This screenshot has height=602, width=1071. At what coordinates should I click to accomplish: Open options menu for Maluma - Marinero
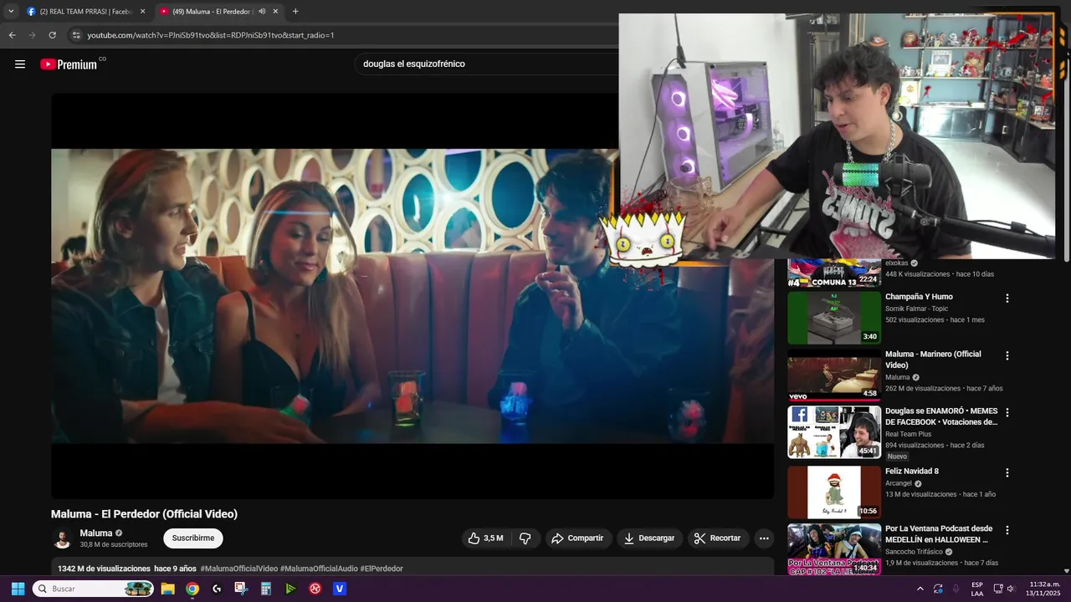[x=1007, y=356]
